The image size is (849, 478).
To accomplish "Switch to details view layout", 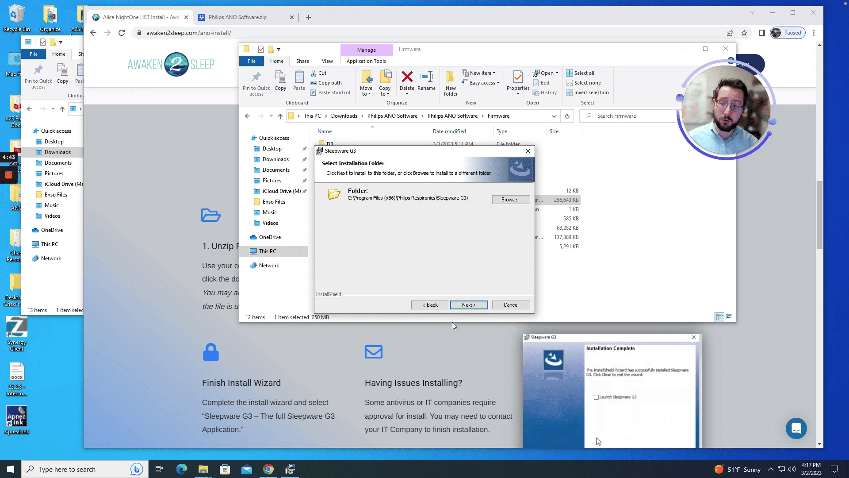I will point(719,317).
